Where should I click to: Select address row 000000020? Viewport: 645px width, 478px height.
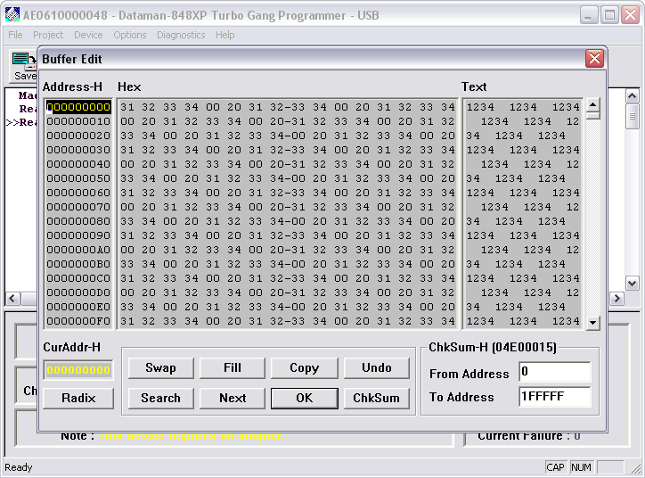78,136
